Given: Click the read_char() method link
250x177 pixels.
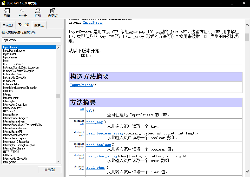Looking at the screenshot, I should 95,168.
